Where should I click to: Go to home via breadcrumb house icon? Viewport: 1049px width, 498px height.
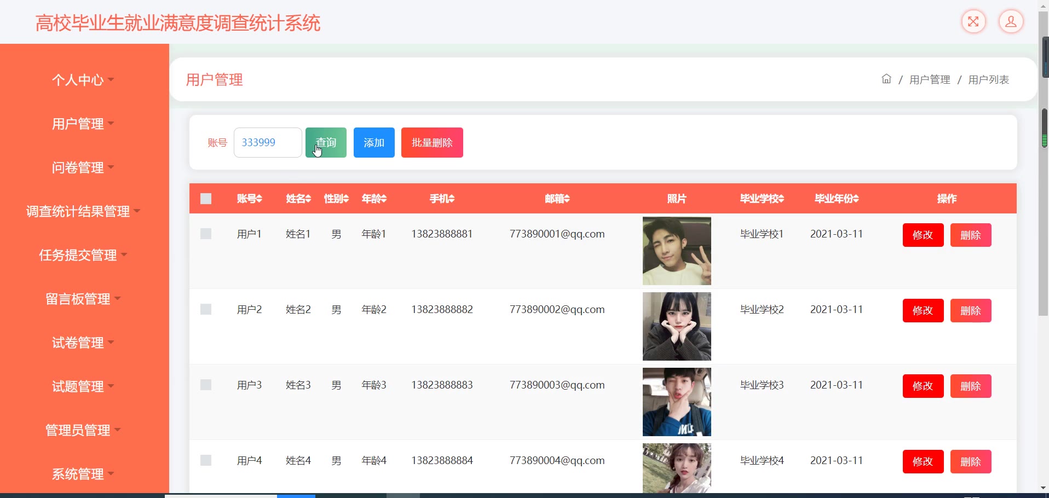click(886, 79)
